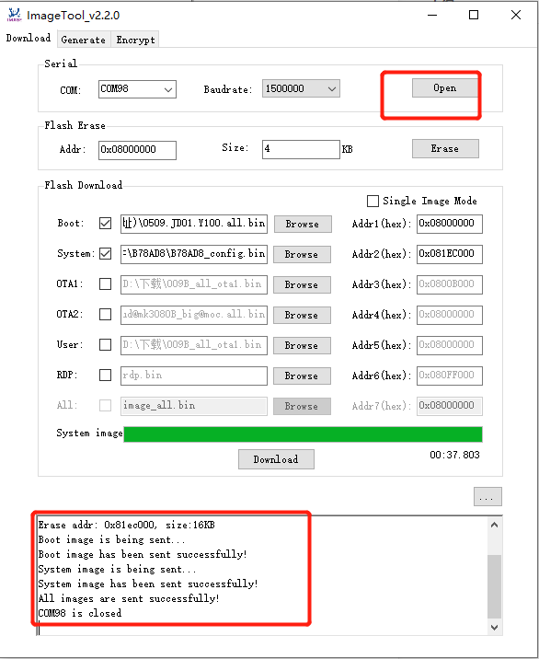Viewport: 539px width, 659px height.
Task: Click the flash erase Size input field
Action: 301,149
